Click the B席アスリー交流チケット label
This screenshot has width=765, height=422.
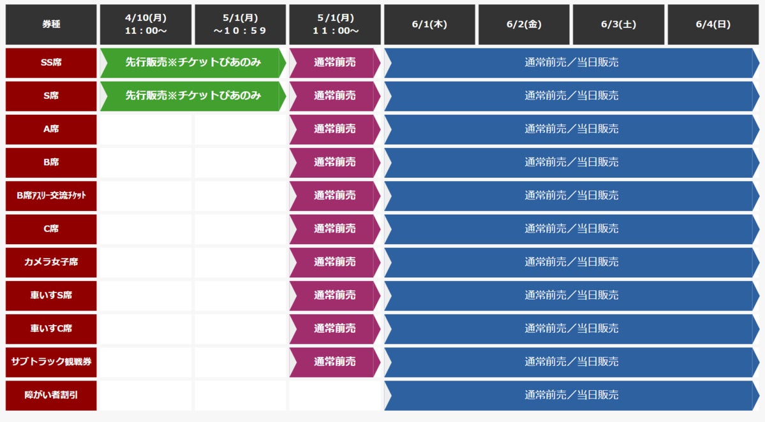coord(51,196)
